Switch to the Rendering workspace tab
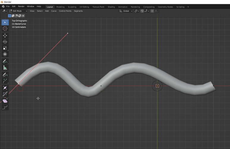 135,7
